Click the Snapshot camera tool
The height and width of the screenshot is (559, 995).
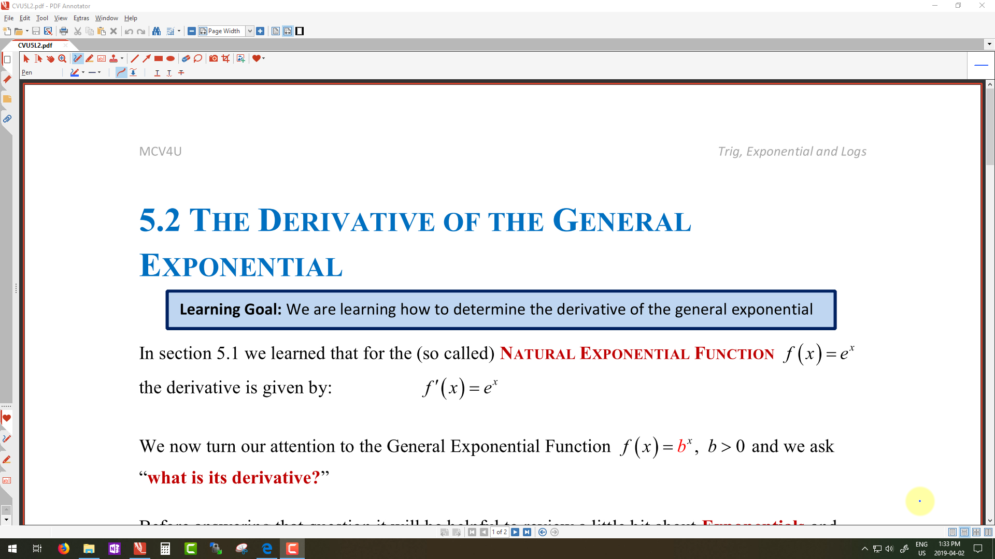(214, 58)
